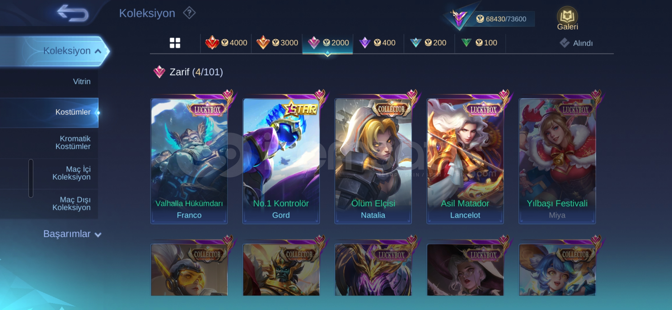The height and width of the screenshot is (310, 672).
Task: Select the all-tiers grid view icon
Action: tap(175, 43)
